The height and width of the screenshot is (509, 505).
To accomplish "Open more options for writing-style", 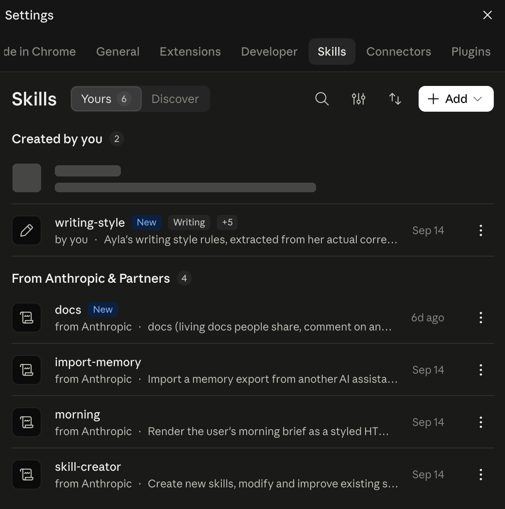I will 481,230.
